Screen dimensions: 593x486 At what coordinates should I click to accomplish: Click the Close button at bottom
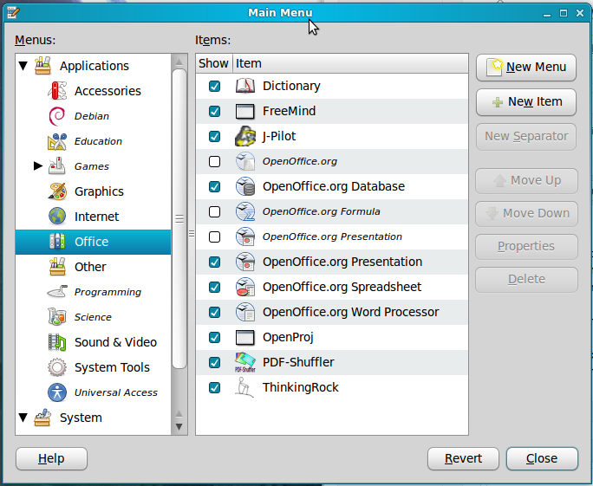pos(542,459)
